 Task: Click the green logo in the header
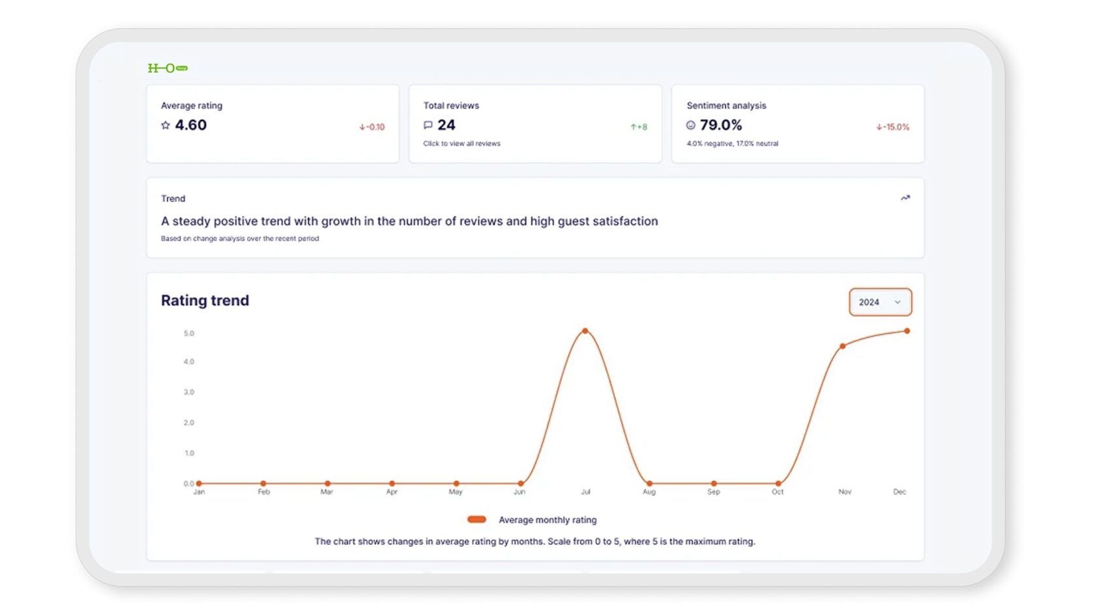click(168, 68)
